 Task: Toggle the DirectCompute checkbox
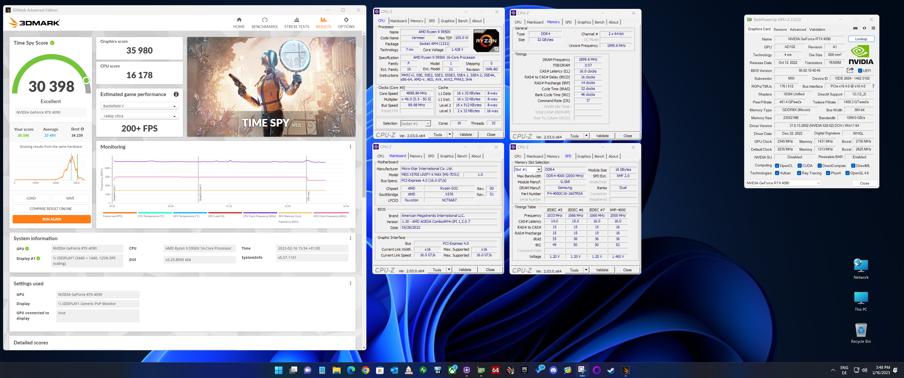(819, 166)
